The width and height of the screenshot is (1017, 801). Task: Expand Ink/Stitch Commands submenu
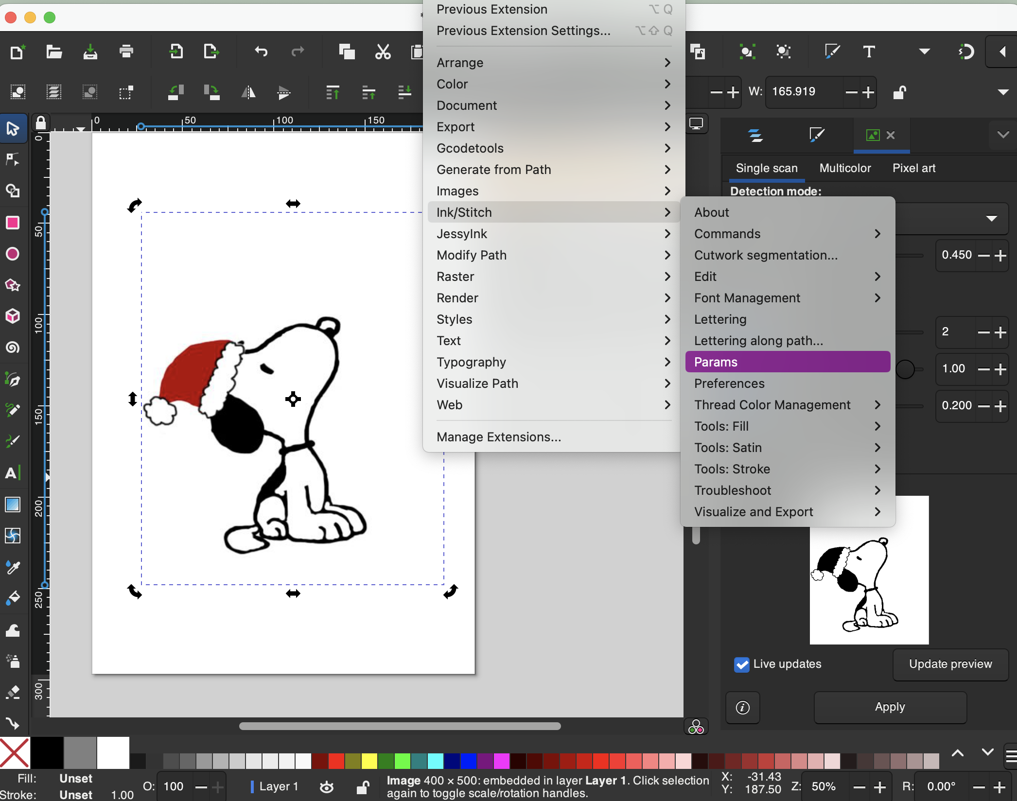click(x=788, y=234)
